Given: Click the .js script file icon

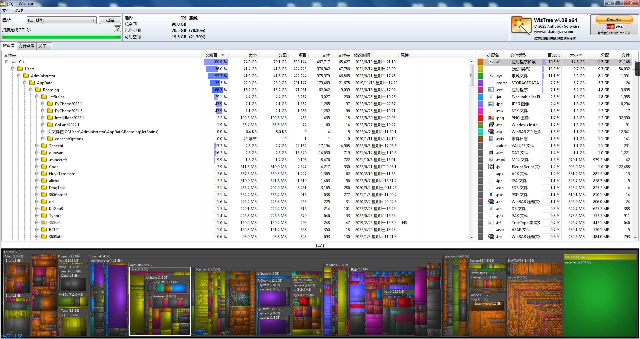Looking at the screenshot, I should (491, 167).
